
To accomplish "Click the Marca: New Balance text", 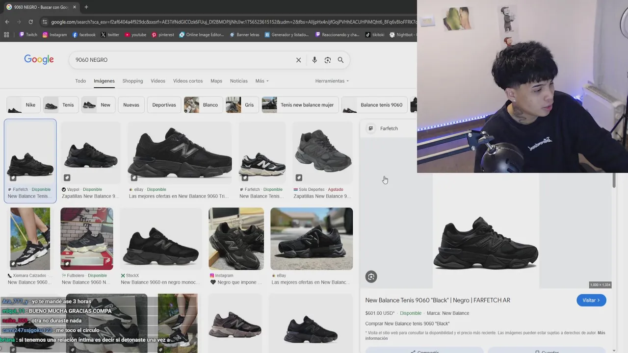I will click(448, 313).
